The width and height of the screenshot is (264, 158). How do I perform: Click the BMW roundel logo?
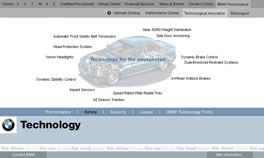(x=8, y=125)
